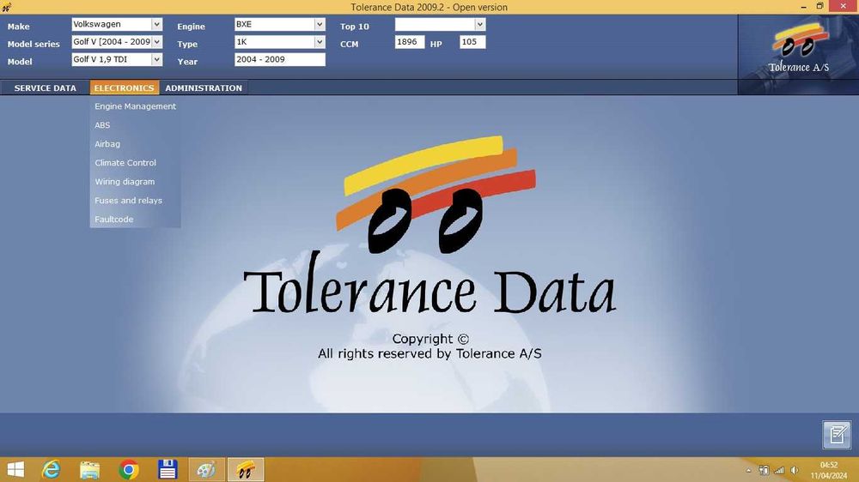The image size is (859, 482).
Task: Open the ADMINISTRATION tab
Action: pyautogui.click(x=204, y=87)
